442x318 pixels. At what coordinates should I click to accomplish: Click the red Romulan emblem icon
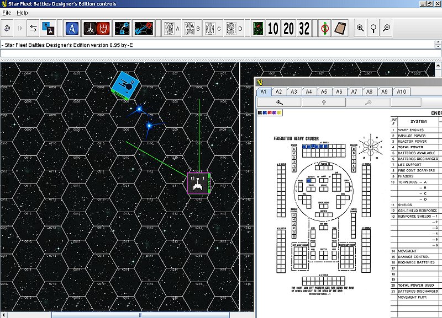point(103,29)
